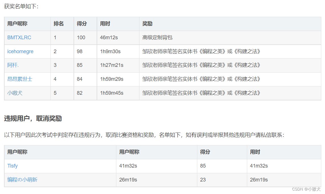Open 昂昂累世士 user profile link
Screen dimensions: 325x194
(20, 79)
